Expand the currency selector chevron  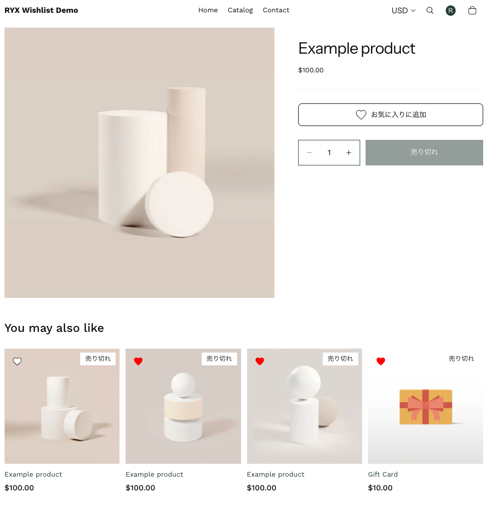(x=413, y=10)
